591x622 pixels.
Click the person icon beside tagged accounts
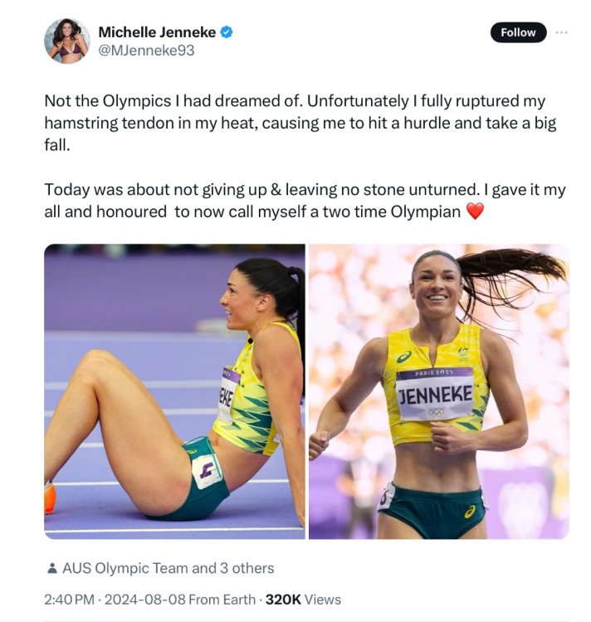pos(51,569)
